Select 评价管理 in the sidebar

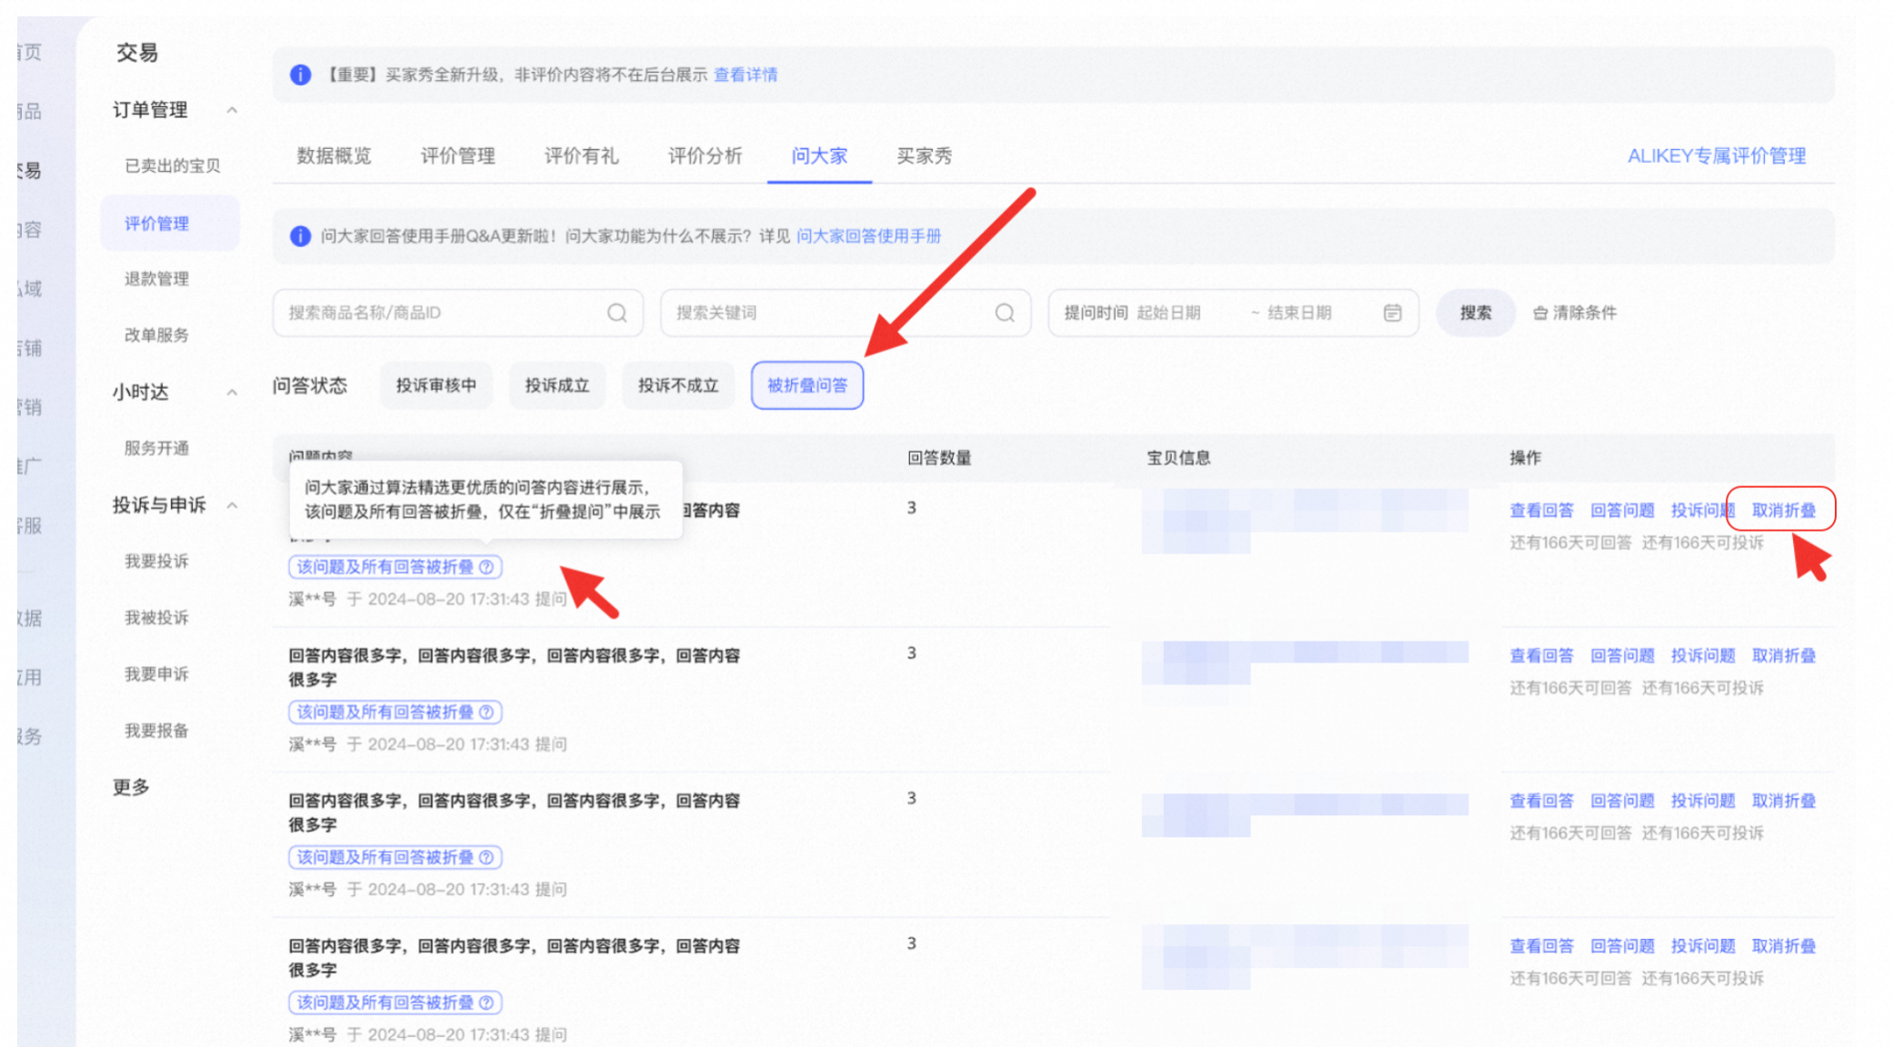click(169, 224)
